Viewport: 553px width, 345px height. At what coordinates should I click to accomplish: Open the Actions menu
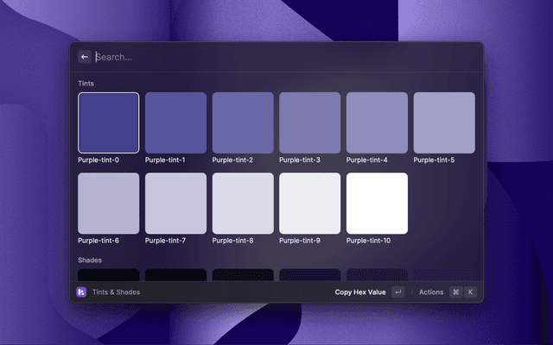click(431, 292)
